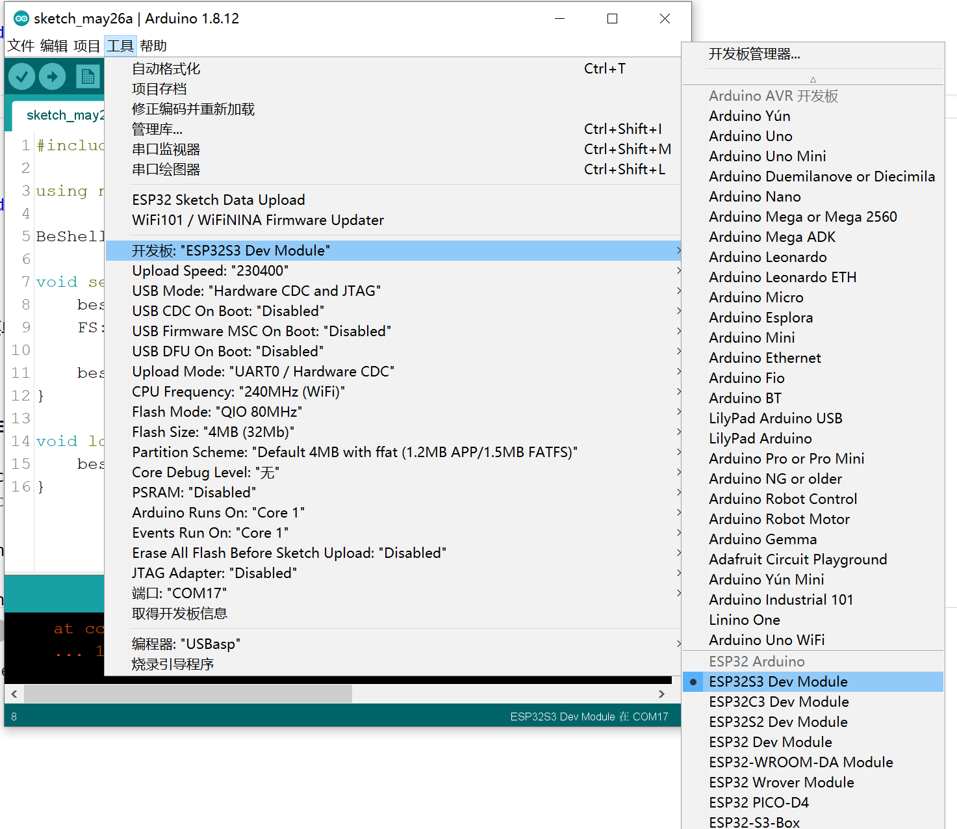
Task: Open the 文件 menu
Action: (x=21, y=46)
